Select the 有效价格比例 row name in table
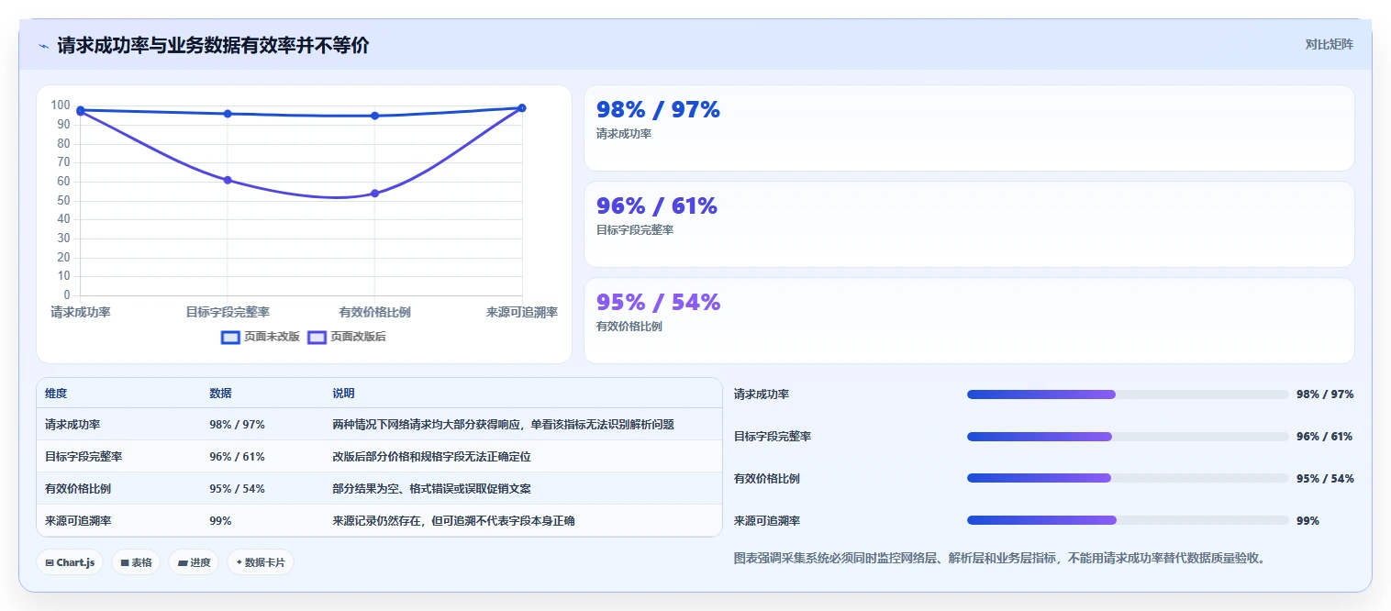The height and width of the screenshot is (611, 1391). (x=78, y=488)
